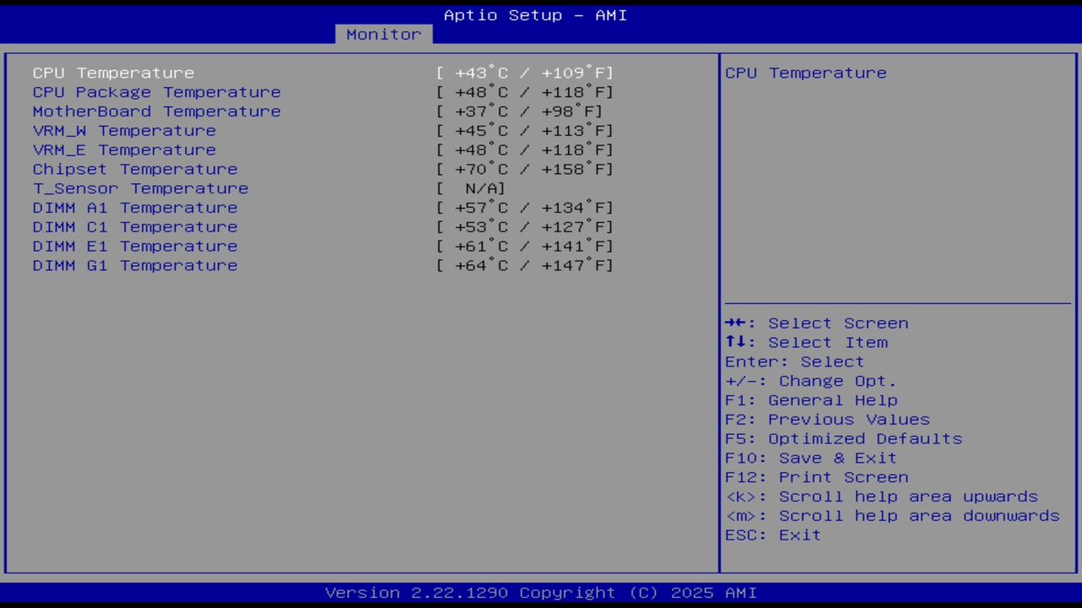Select the CPU Temperature entry

coord(113,73)
